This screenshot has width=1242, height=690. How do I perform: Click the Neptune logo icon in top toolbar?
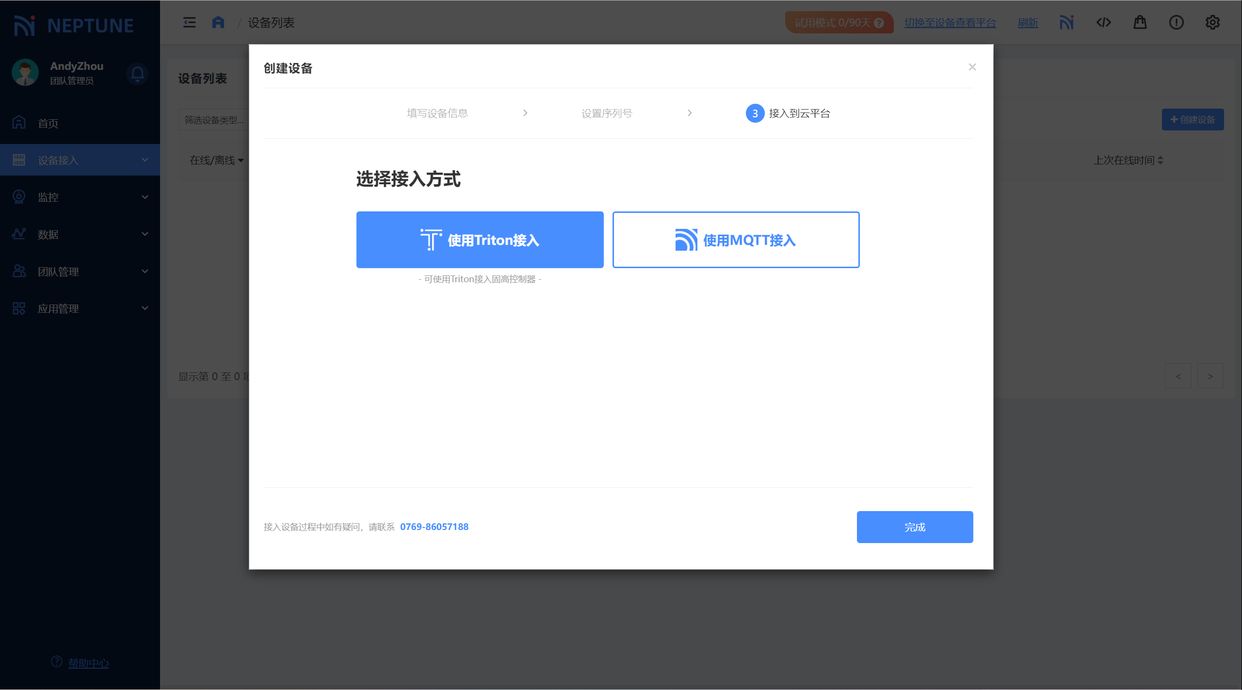(1066, 22)
